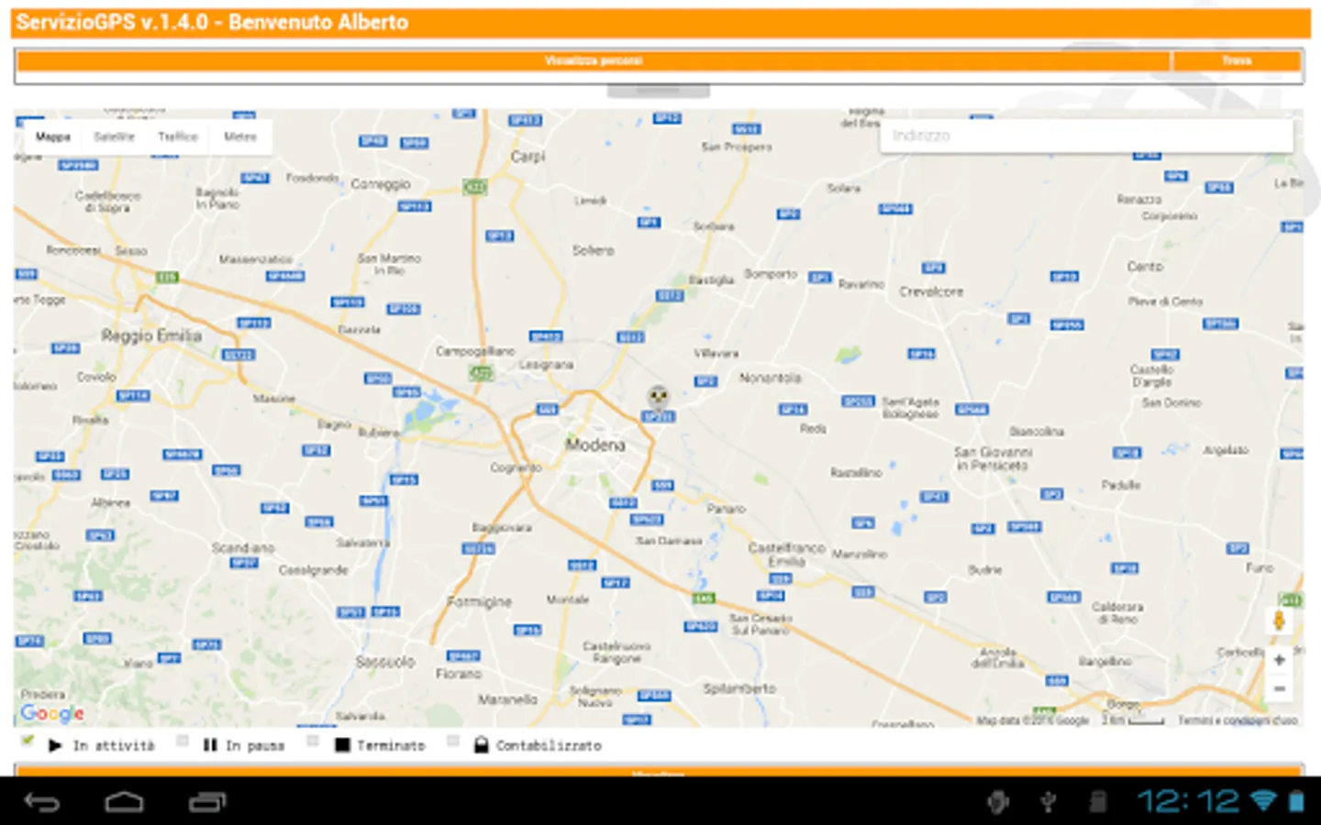
Task: Click the Indirizzo address search field
Action: 1086,136
